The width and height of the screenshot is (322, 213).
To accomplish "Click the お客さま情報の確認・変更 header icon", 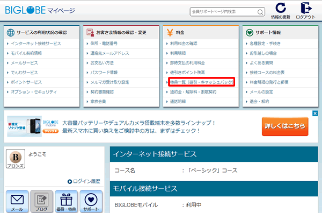I will pos(90,32).
